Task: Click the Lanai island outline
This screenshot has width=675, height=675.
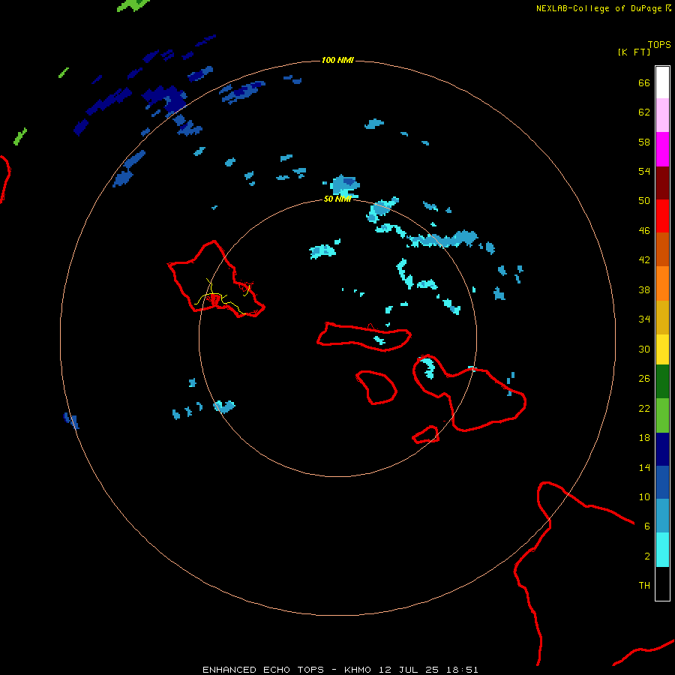Action: coord(376,388)
